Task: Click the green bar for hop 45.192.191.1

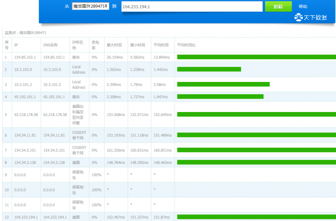Action: [220, 97]
